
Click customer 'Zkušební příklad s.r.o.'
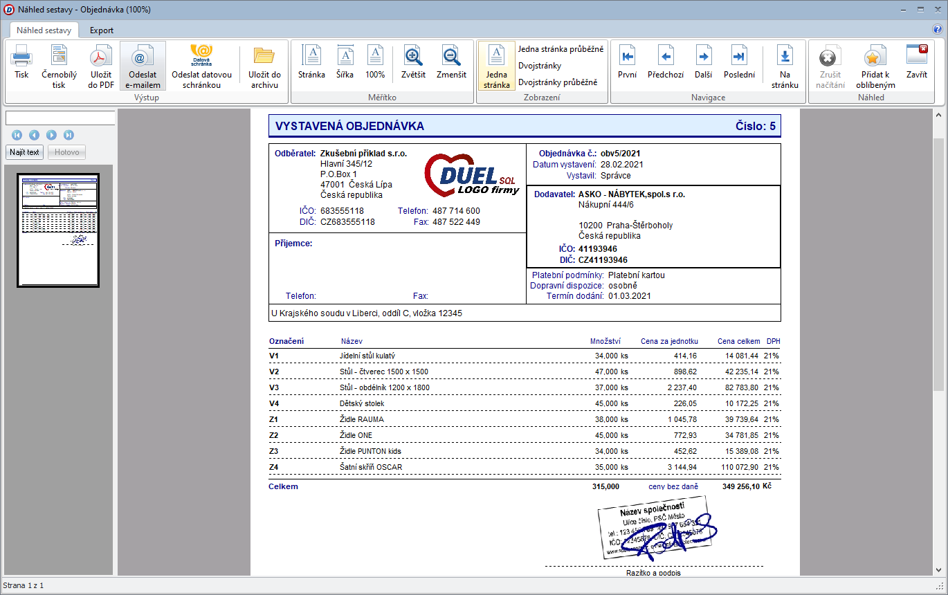[x=363, y=154]
